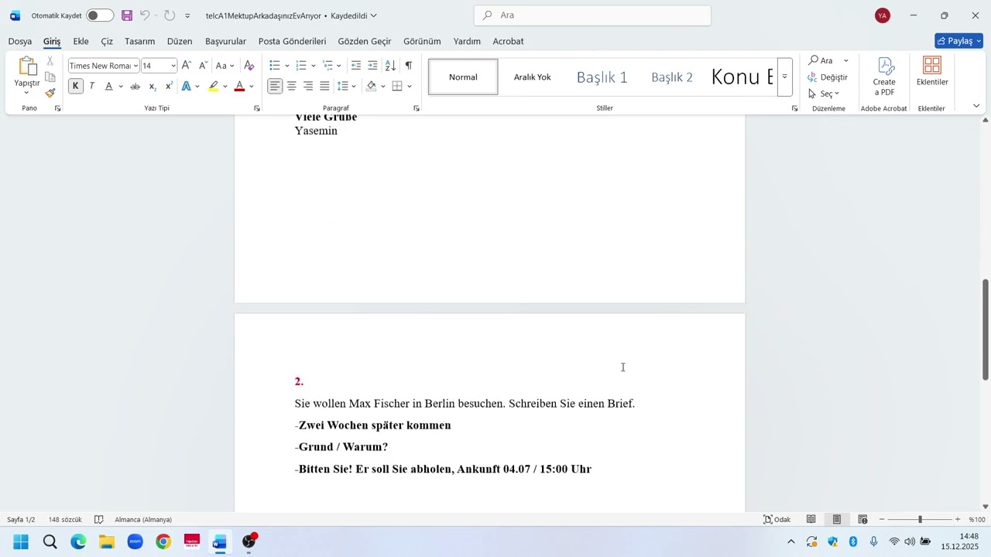Toggle Otomatik Kaydet autosave switch
The width and height of the screenshot is (991, 557).
[100, 15]
